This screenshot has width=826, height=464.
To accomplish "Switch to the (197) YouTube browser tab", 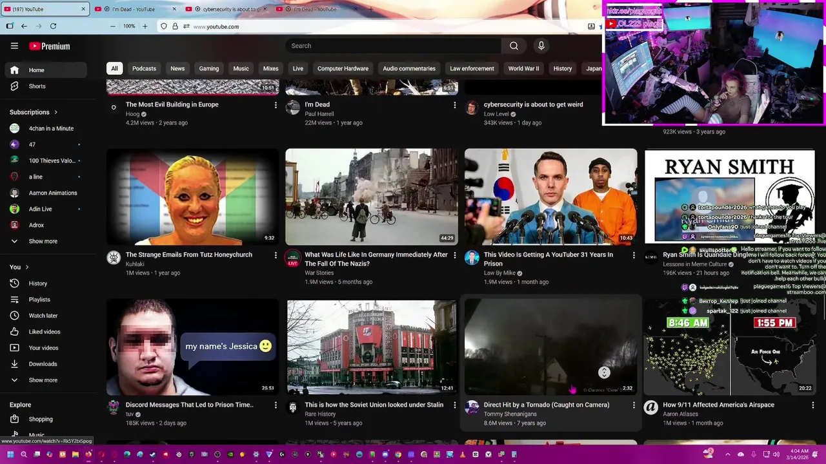I will 44,9.
